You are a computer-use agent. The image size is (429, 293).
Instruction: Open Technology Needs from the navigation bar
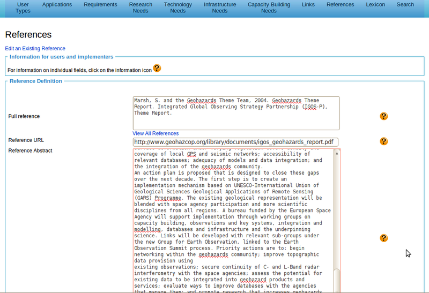point(177,7)
